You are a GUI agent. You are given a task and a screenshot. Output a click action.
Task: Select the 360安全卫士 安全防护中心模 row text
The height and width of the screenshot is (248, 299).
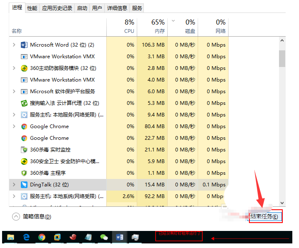pos(65,161)
